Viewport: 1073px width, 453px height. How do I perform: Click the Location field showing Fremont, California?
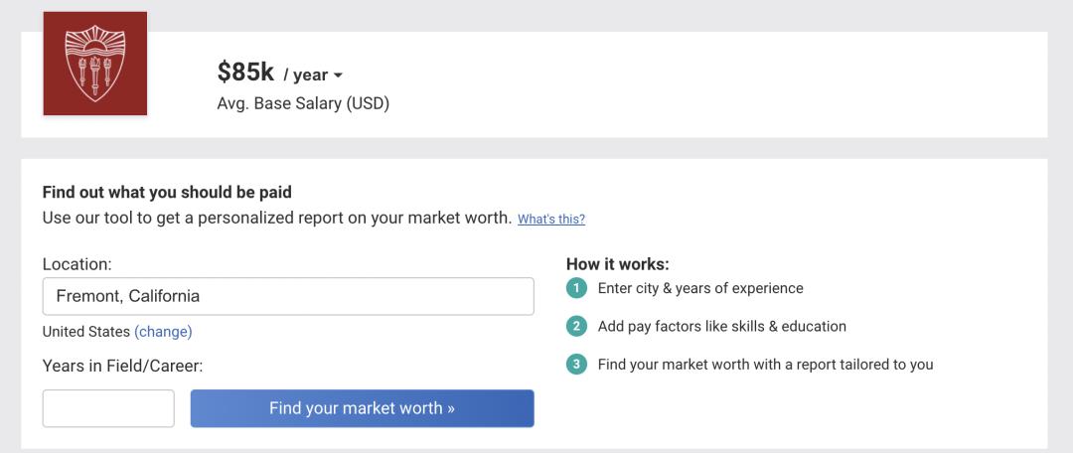(288, 296)
